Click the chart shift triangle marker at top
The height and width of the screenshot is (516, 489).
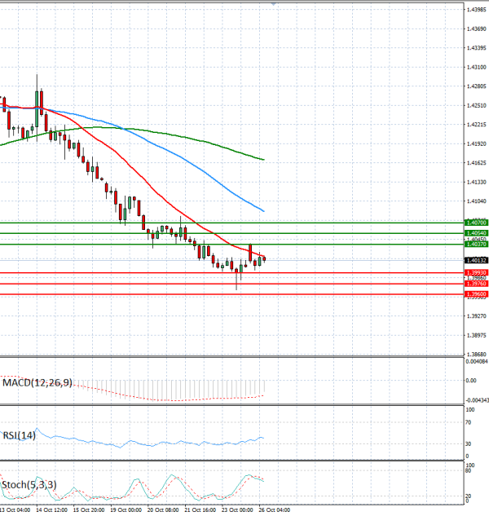[x=274, y=3]
